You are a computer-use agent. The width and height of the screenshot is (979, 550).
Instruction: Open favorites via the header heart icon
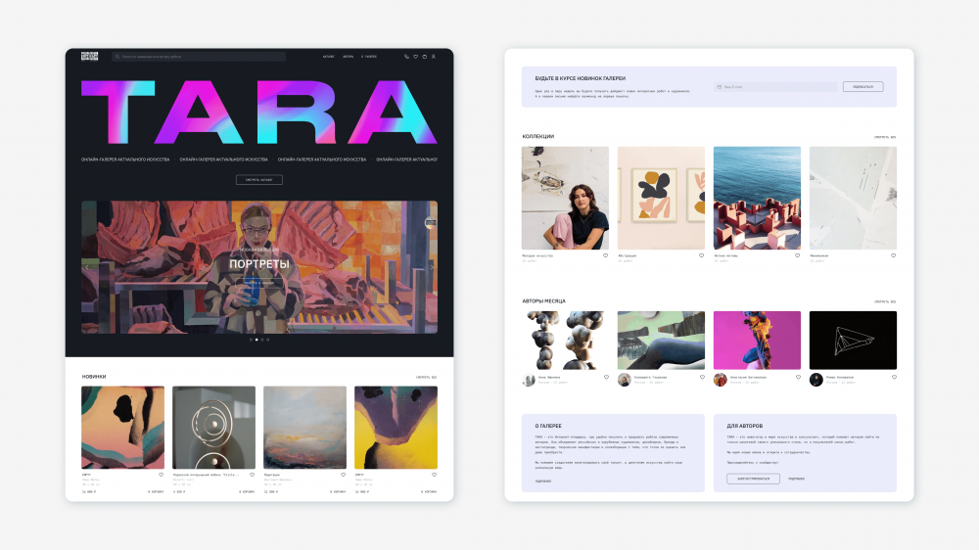click(x=415, y=57)
